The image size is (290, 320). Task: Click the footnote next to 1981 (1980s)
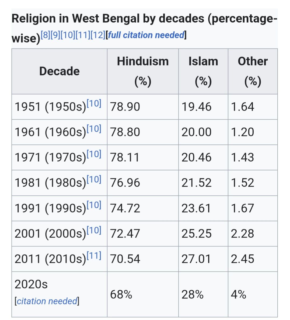(94, 179)
